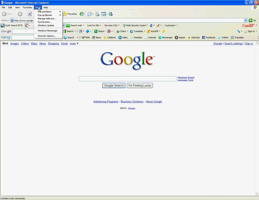This screenshot has height=200, width=259.
Task: Choose Manage Add-ons from Tools menu
Action: tap(48, 19)
